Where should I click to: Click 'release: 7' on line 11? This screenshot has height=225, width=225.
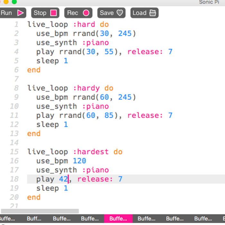click(x=150, y=115)
